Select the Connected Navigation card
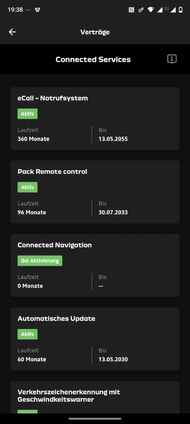This screenshot has height=424, width=190. (x=95, y=265)
